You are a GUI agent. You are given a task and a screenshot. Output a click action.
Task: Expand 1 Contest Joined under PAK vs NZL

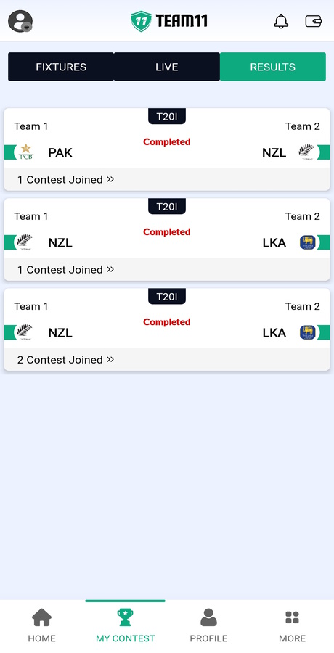65,179
